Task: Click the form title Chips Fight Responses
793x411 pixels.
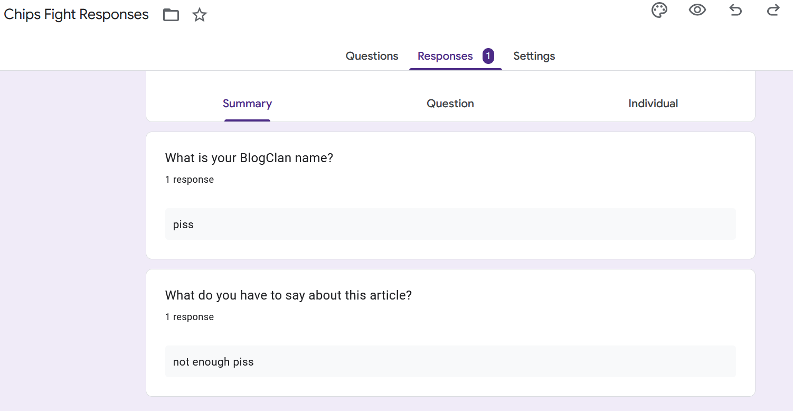Action: coord(77,14)
